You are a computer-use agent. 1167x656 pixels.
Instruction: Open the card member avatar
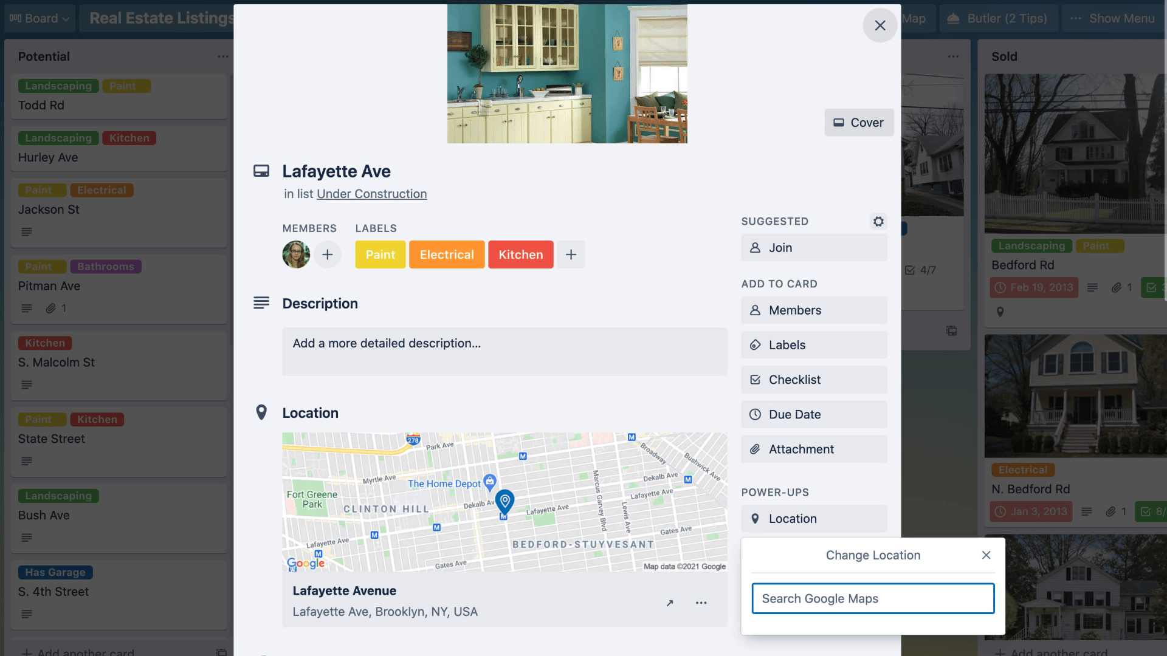click(x=296, y=255)
